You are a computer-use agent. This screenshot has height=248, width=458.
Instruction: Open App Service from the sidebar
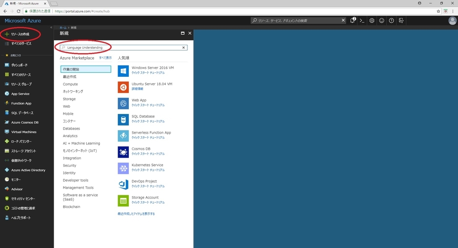pos(20,94)
